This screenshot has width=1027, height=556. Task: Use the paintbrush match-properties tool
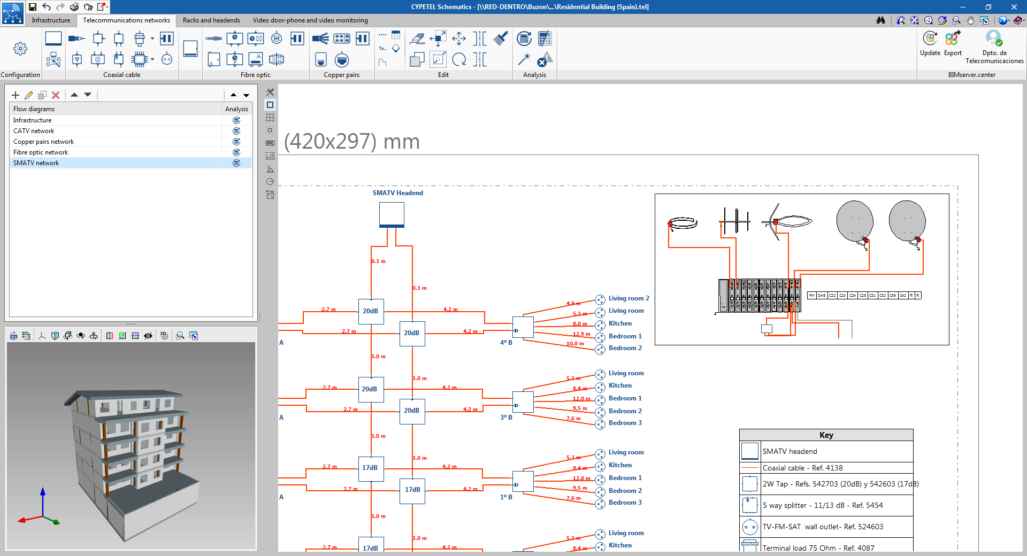501,38
